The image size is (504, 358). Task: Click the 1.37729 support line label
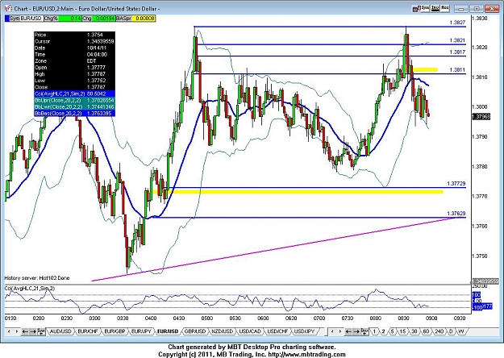coord(456,184)
